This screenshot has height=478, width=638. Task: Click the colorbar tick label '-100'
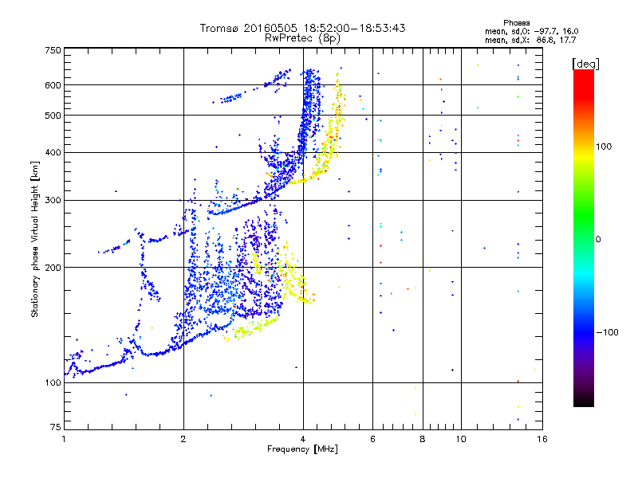607,332
